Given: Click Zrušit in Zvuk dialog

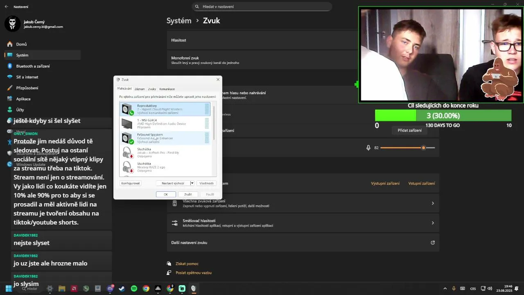Looking at the screenshot, I should (x=188, y=194).
